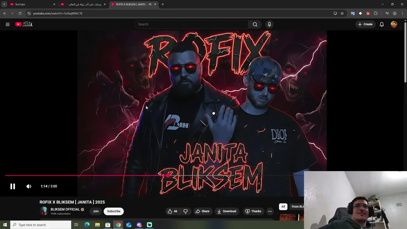Close the Arabic-titled tab
407x229 pixels.
tap(105, 4)
